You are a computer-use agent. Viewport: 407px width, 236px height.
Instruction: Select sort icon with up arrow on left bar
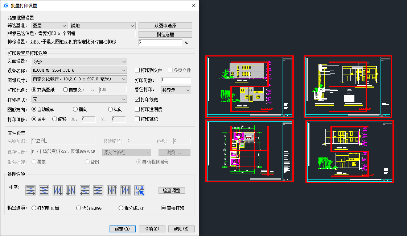click(x=126, y=190)
